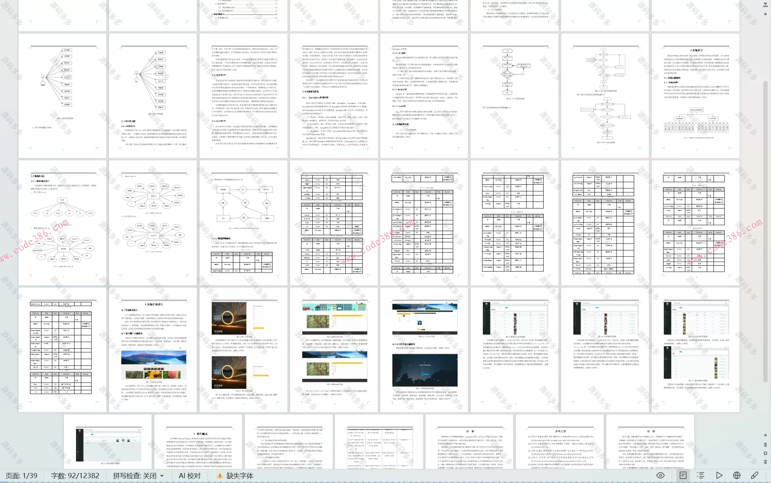The width and height of the screenshot is (771, 483).
Task: Click the browse object square icon
Action: click(765, 453)
